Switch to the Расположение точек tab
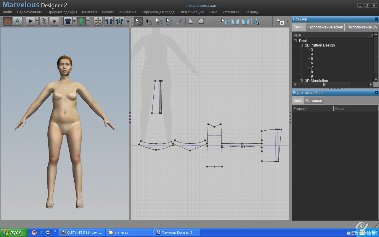The image size is (379, 237). (325, 27)
